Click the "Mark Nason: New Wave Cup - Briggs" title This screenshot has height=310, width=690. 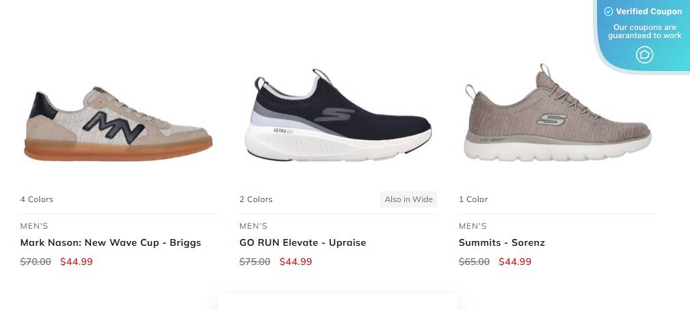click(111, 242)
